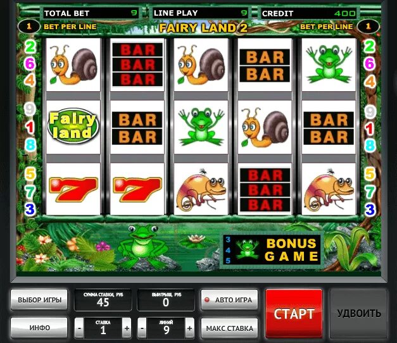This screenshot has height=343, width=397.
Task: Click the pink line 6 marker on left
Action: (30, 63)
